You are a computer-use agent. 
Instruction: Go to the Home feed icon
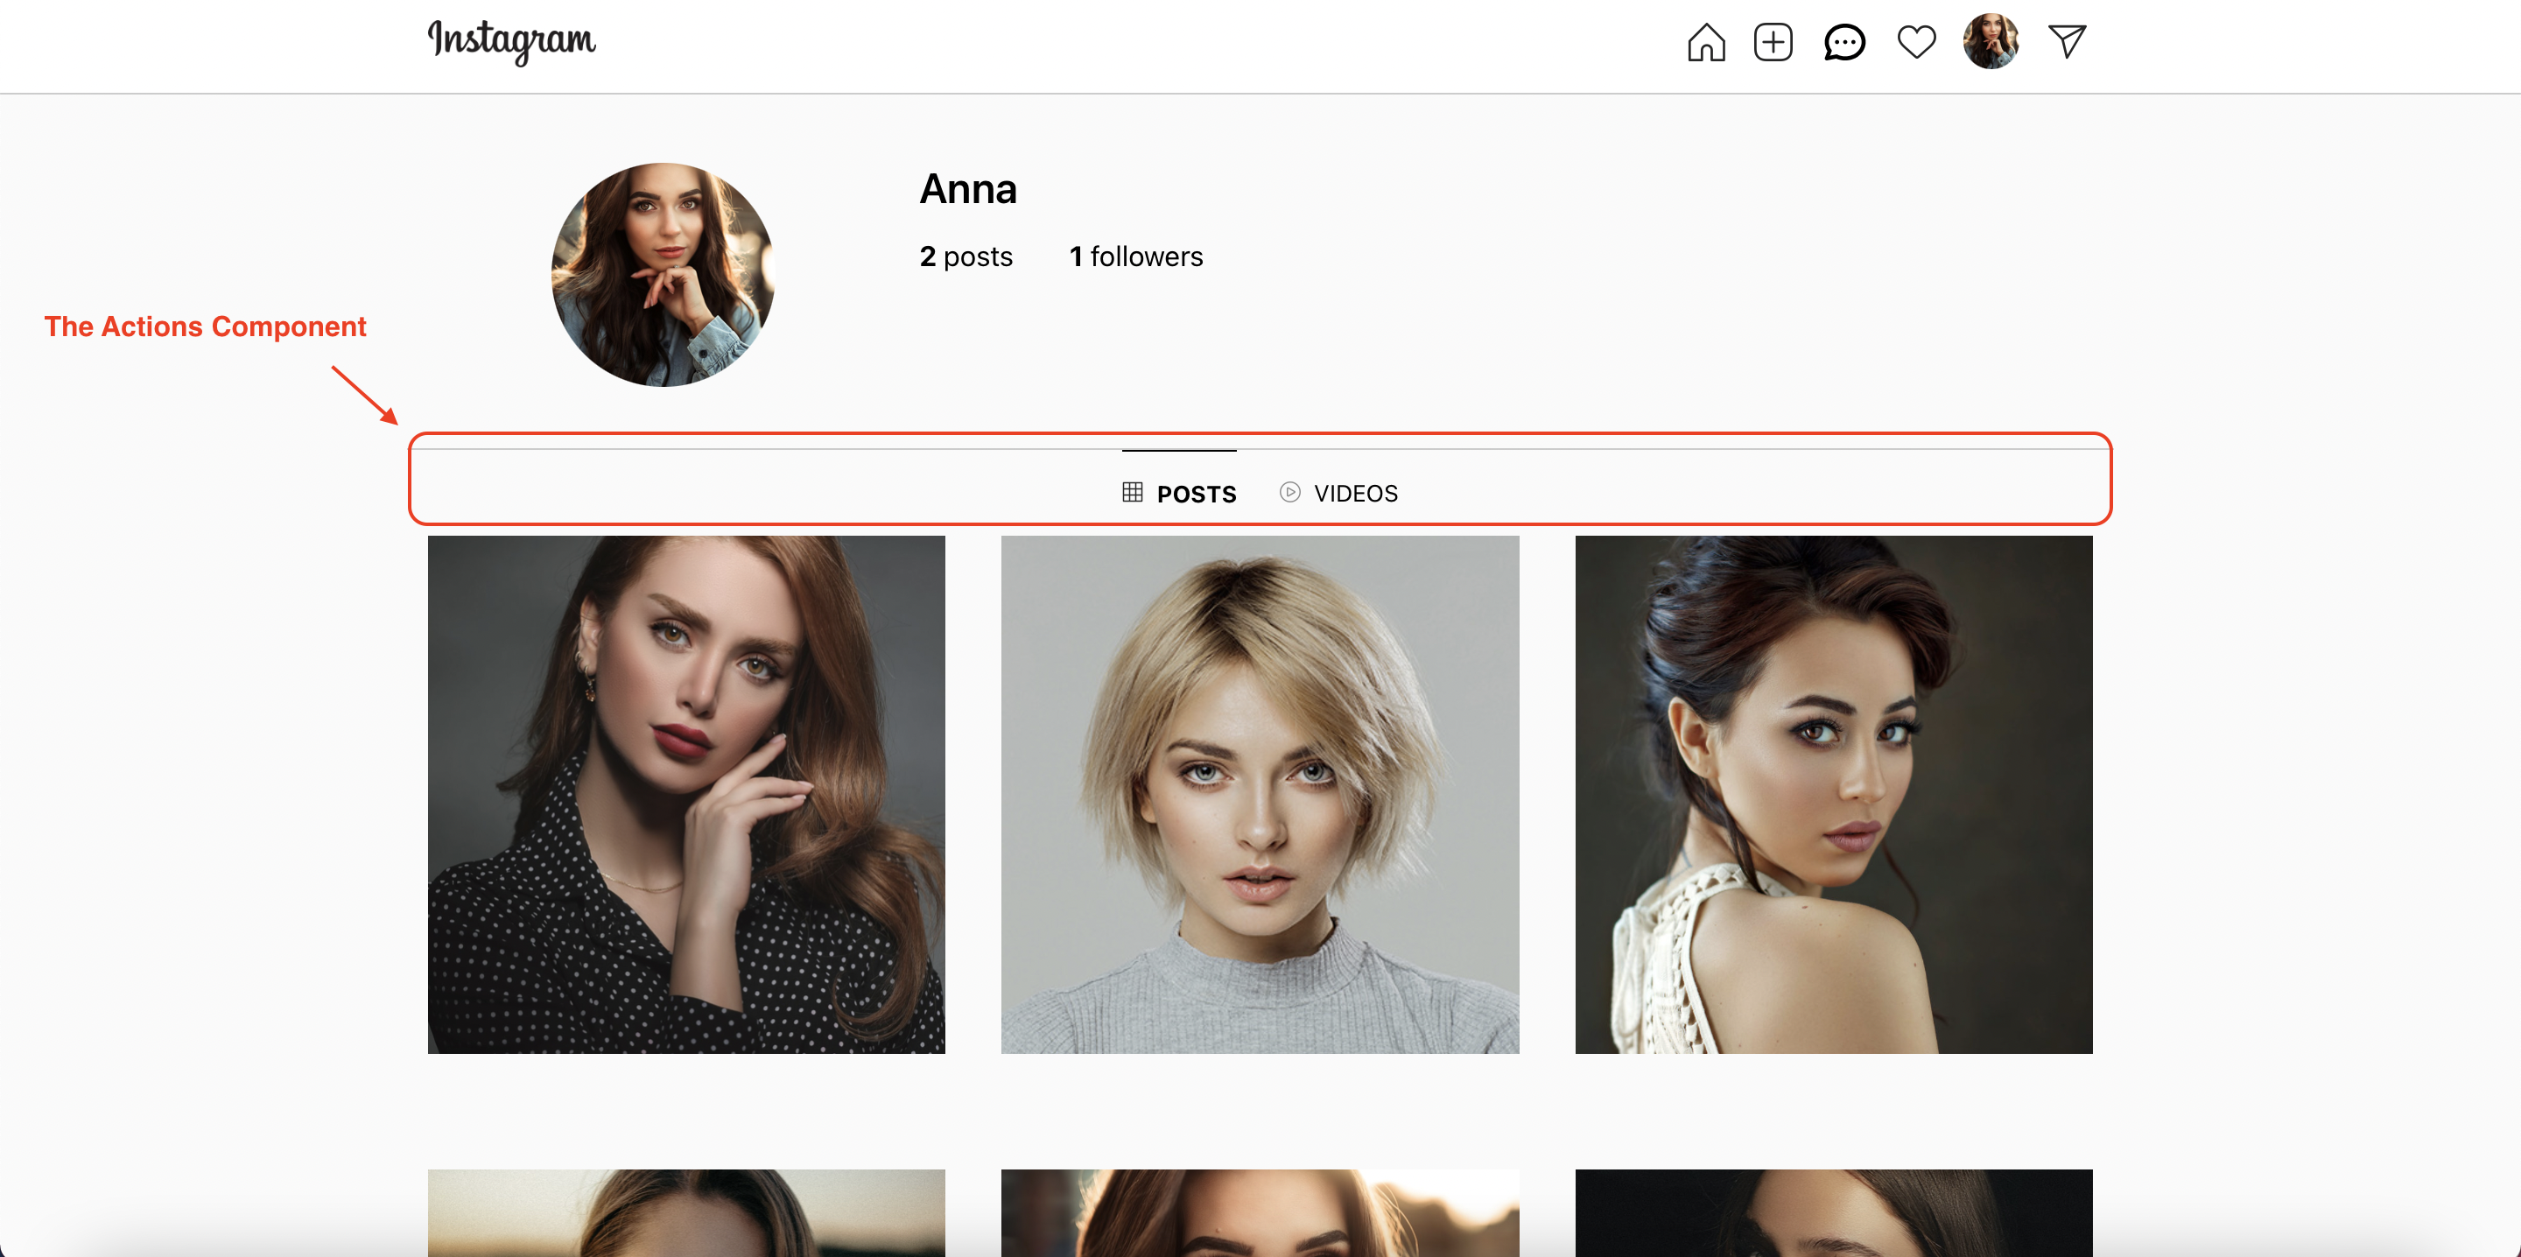1706,42
